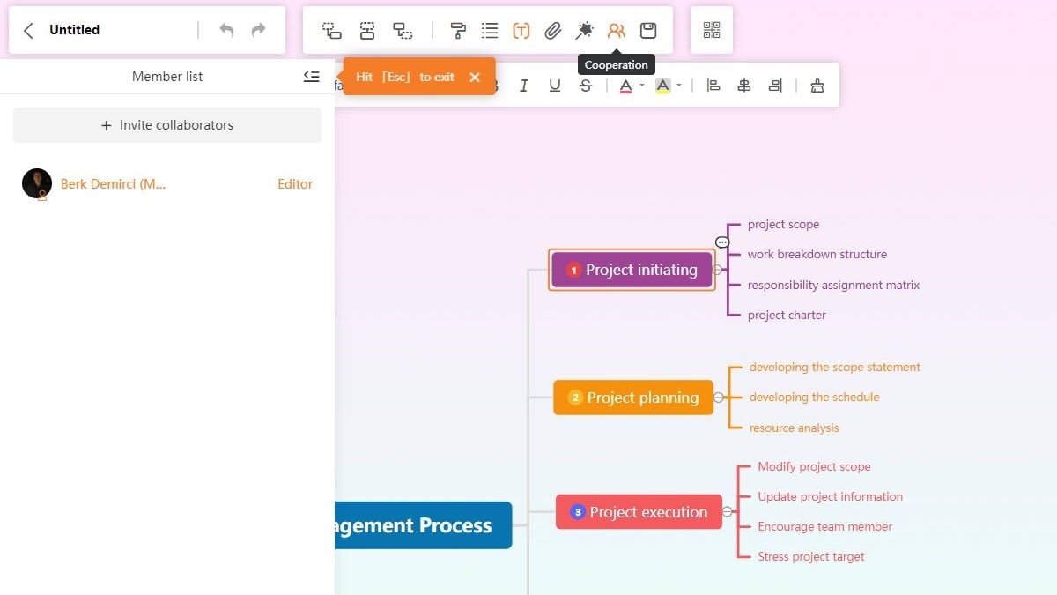Image resolution: width=1057 pixels, height=595 pixels.
Task: Click the save disk icon
Action: [648, 31]
